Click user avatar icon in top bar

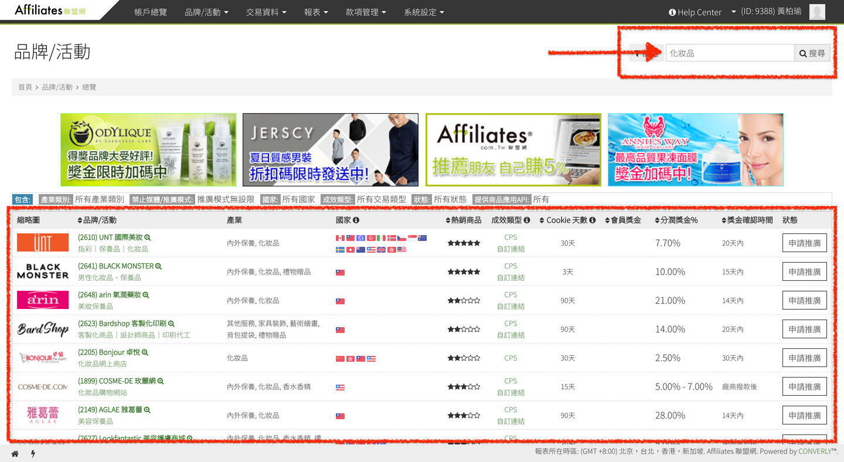pos(817,12)
